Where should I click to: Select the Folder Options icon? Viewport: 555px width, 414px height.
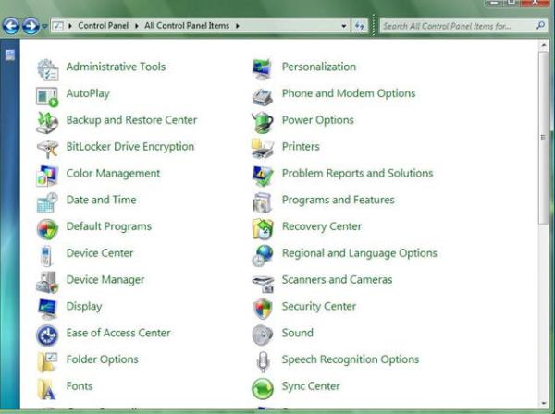pyautogui.click(x=47, y=362)
